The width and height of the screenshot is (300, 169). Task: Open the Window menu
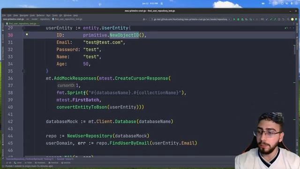67,15
